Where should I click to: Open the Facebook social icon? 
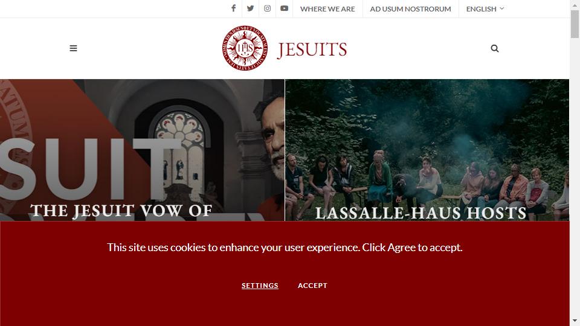coord(233,8)
